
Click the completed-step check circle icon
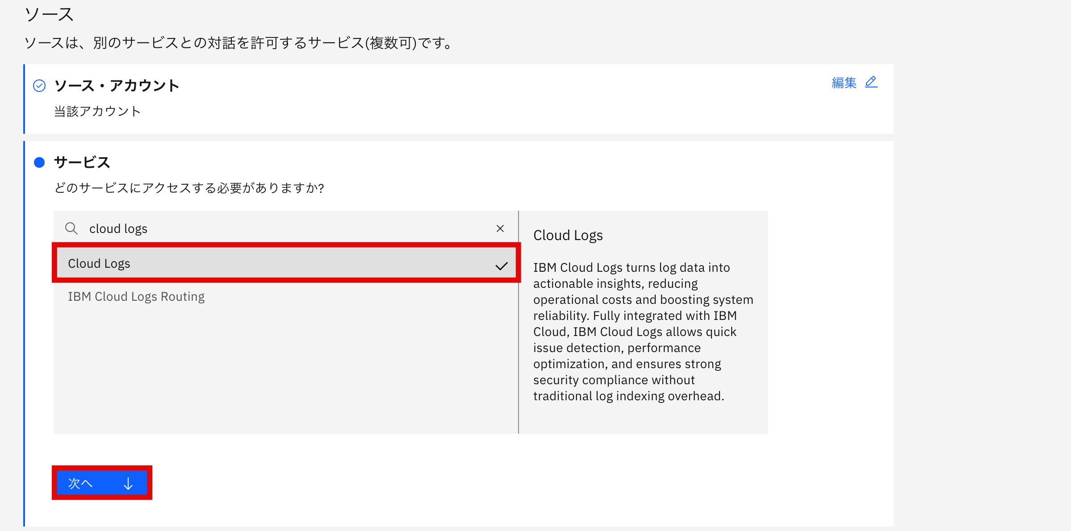[x=39, y=86]
